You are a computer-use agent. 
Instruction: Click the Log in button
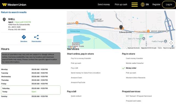[169, 4]
